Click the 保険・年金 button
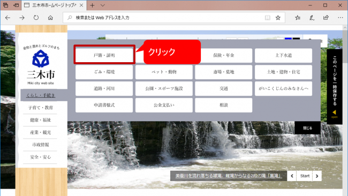348x196 pixels. click(223, 55)
